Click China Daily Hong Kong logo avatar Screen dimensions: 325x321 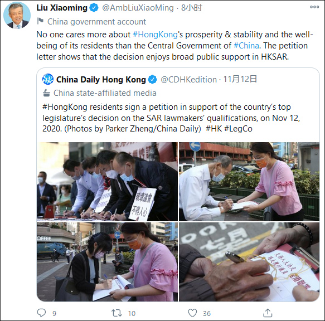pos(48,79)
